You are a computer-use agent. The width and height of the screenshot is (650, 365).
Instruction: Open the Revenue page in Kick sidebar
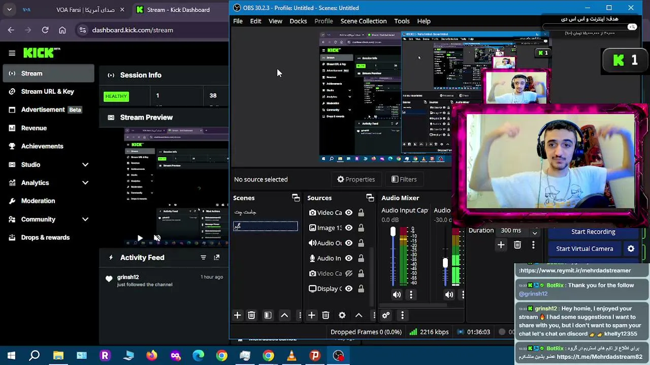pos(34,128)
